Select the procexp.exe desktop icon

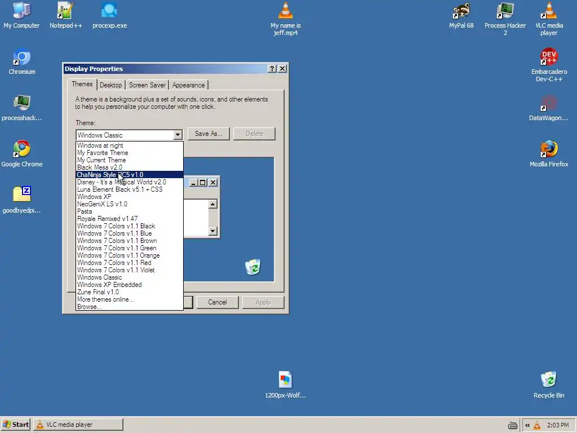pos(110,15)
